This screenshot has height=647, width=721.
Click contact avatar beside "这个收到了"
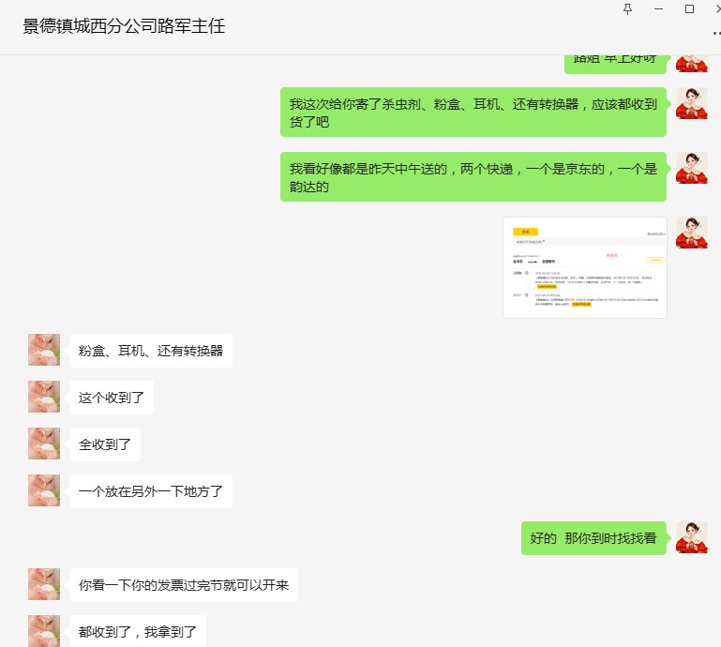44,397
